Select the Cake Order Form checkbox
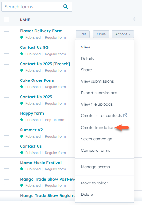The image size is (142, 205). pyautogui.click(x=7, y=84)
